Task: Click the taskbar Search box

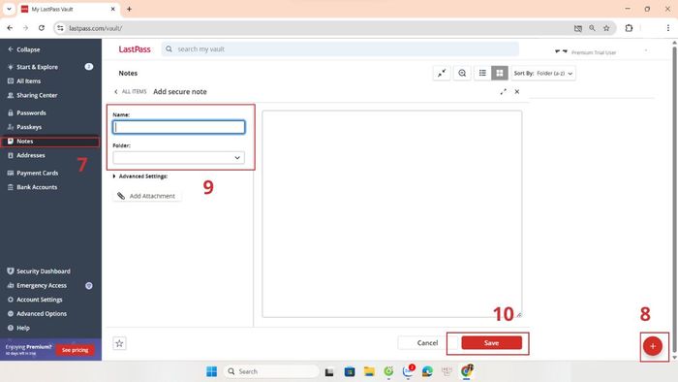Action: [x=271, y=371]
